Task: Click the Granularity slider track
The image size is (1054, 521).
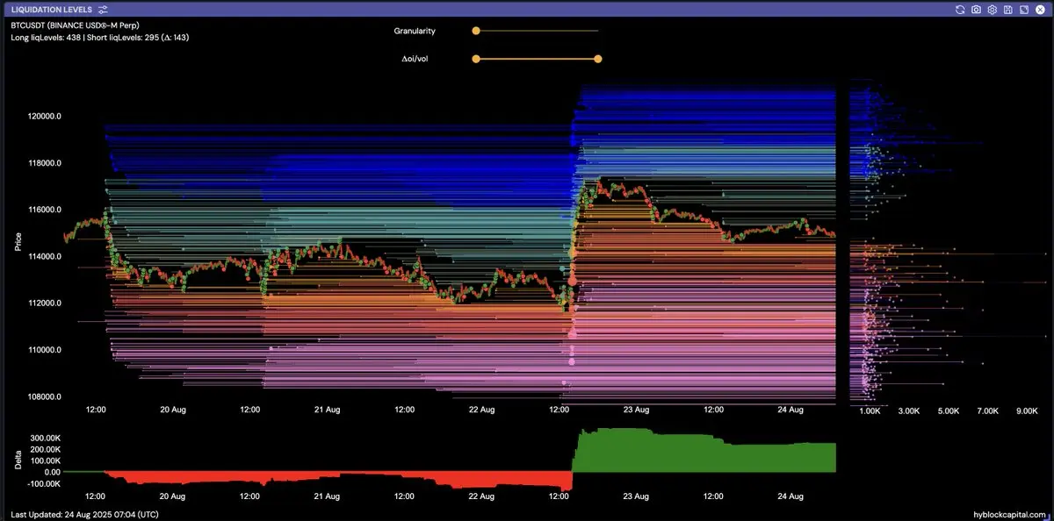Action: pyautogui.click(x=537, y=31)
